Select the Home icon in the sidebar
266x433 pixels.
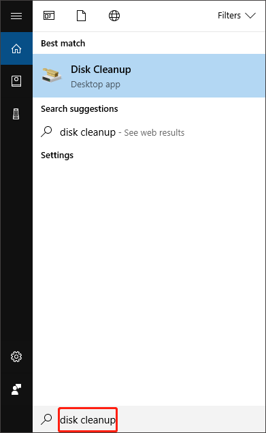coord(16,48)
